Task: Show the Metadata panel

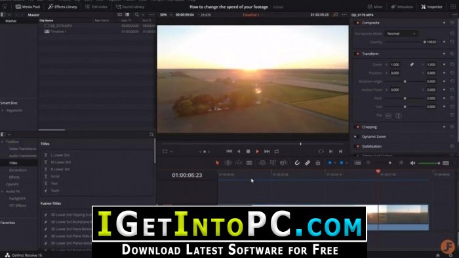Action: point(402,7)
